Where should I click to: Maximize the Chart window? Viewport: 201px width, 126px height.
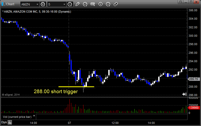tap(191, 2)
